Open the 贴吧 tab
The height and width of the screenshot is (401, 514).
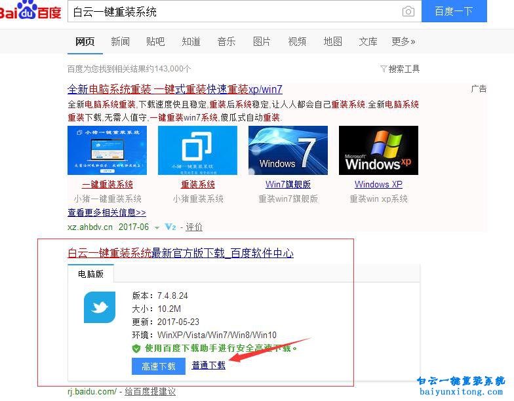click(155, 42)
